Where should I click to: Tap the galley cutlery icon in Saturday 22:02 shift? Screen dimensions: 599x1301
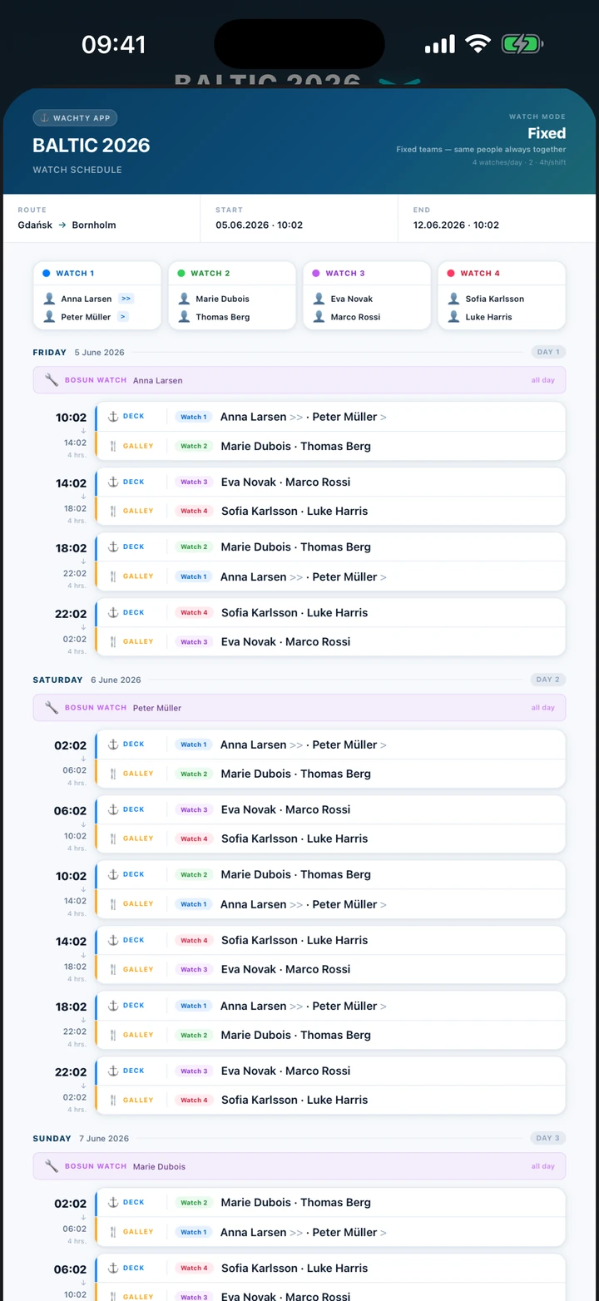113,1100
